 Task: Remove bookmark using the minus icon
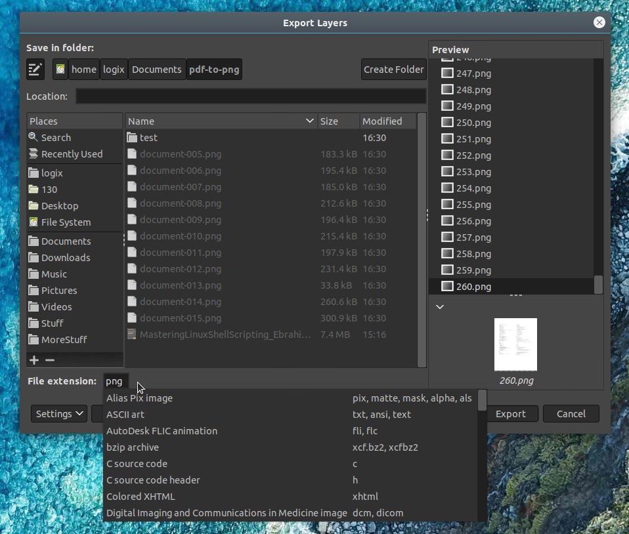[x=51, y=359]
